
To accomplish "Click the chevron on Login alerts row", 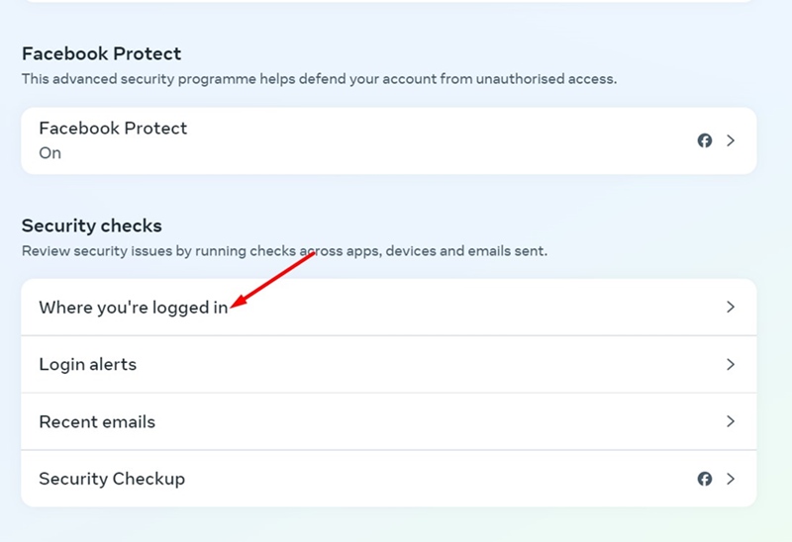I will pos(731,364).
